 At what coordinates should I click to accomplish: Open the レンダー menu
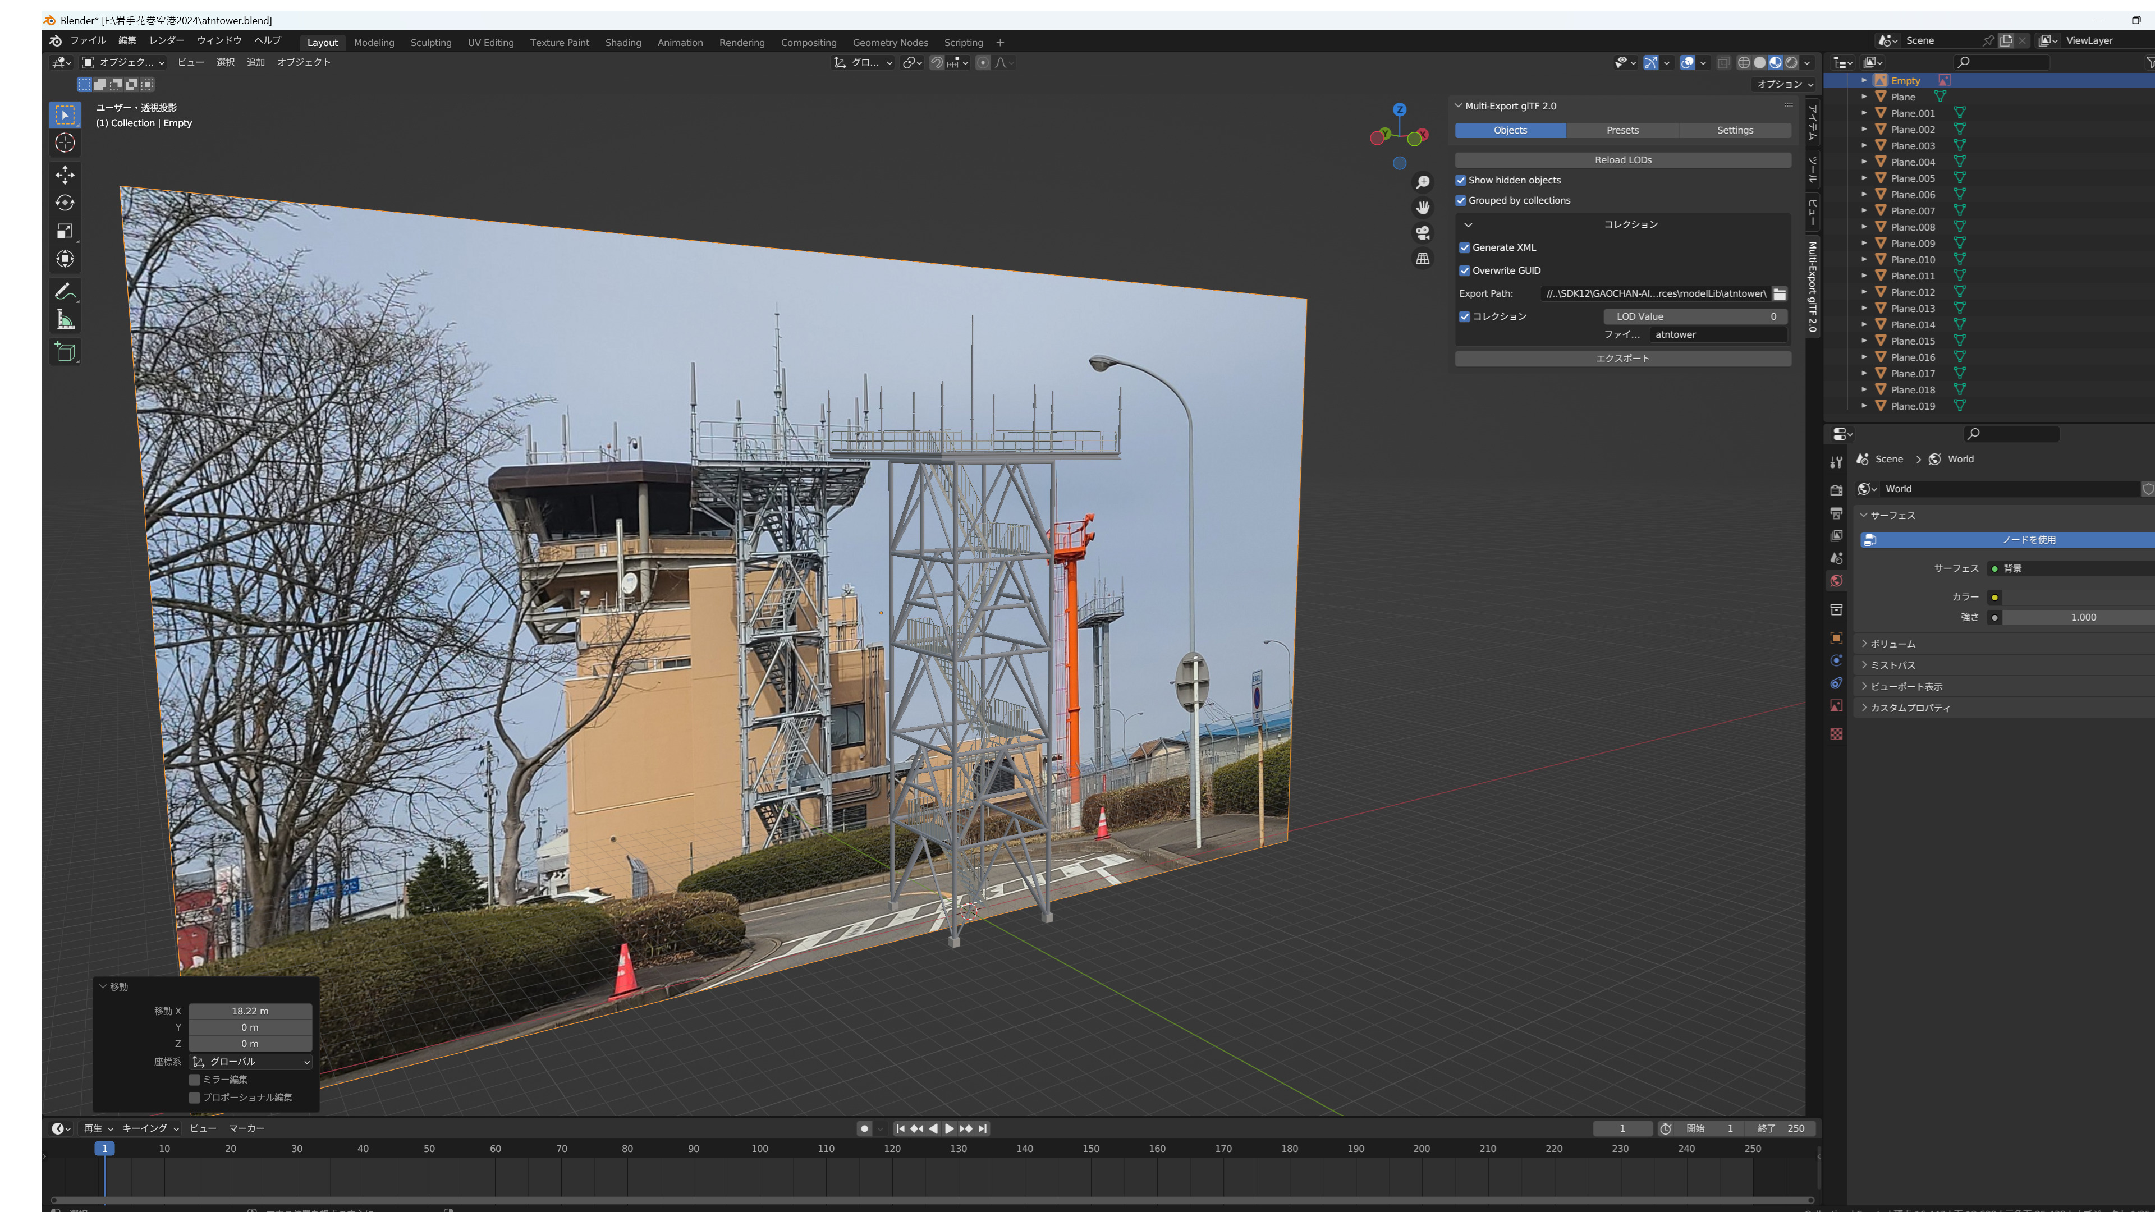coord(167,41)
